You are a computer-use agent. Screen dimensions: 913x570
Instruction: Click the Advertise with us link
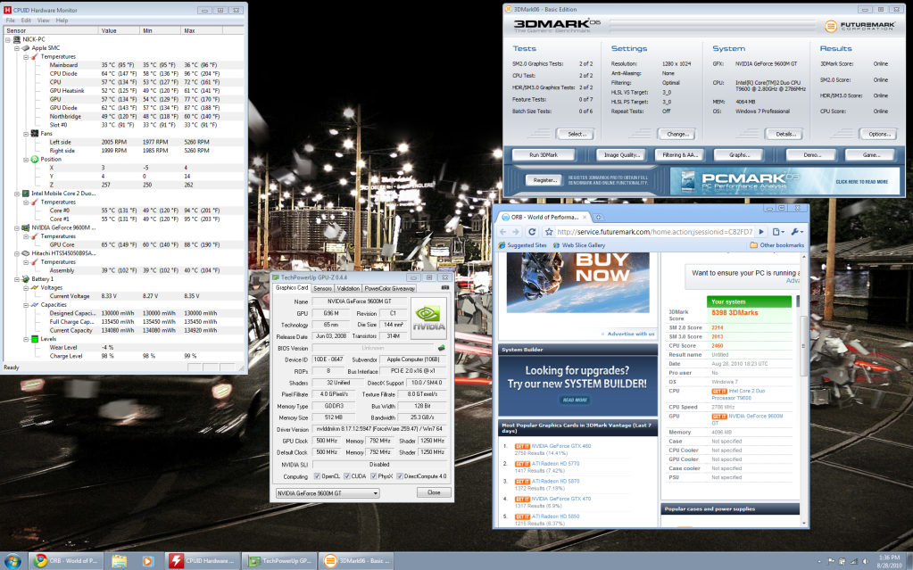coord(631,335)
